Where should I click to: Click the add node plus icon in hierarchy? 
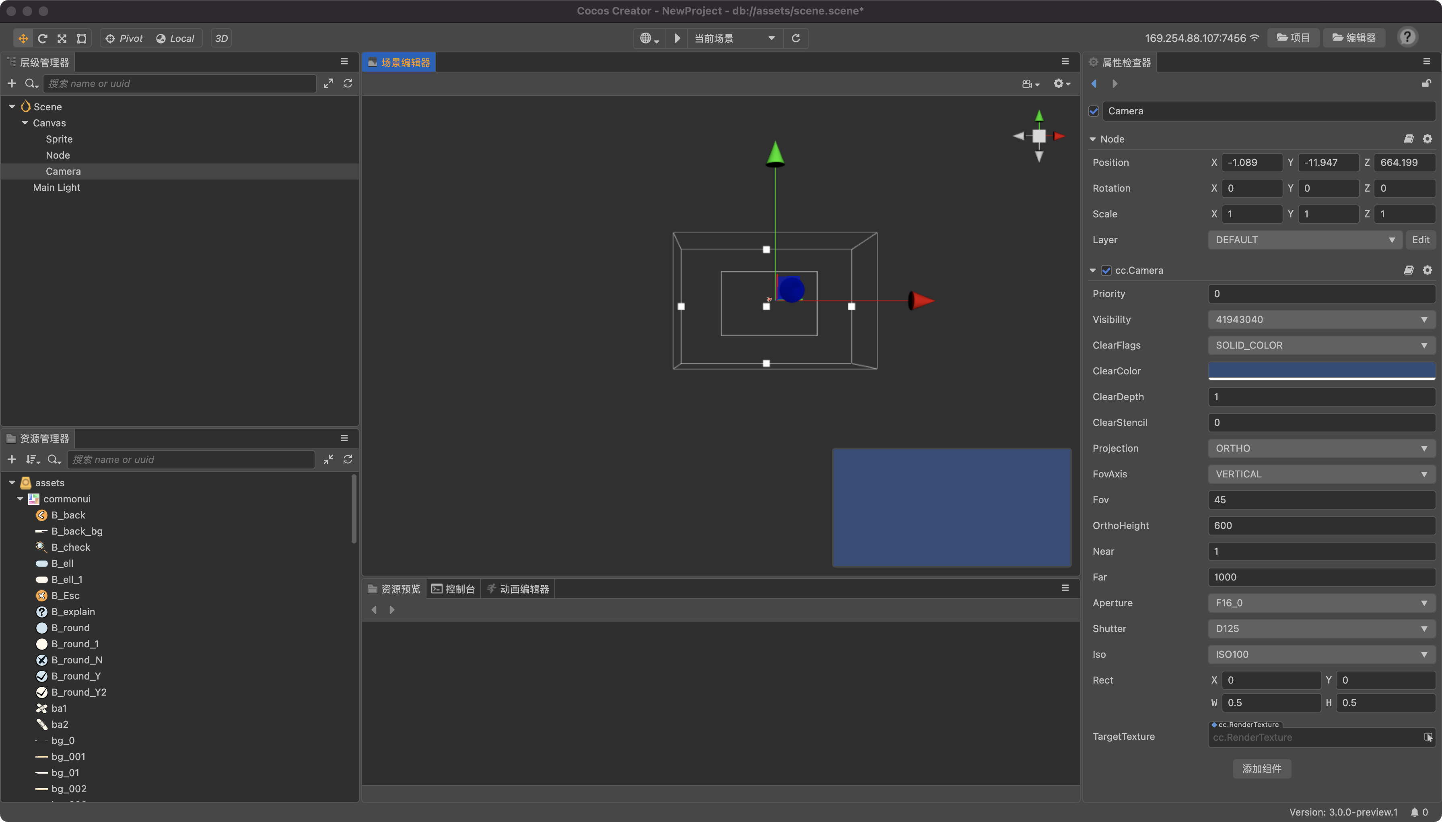tap(12, 84)
